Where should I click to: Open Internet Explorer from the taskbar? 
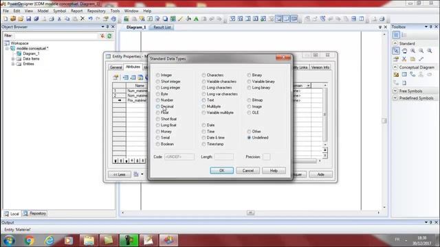(x=49, y=240)
